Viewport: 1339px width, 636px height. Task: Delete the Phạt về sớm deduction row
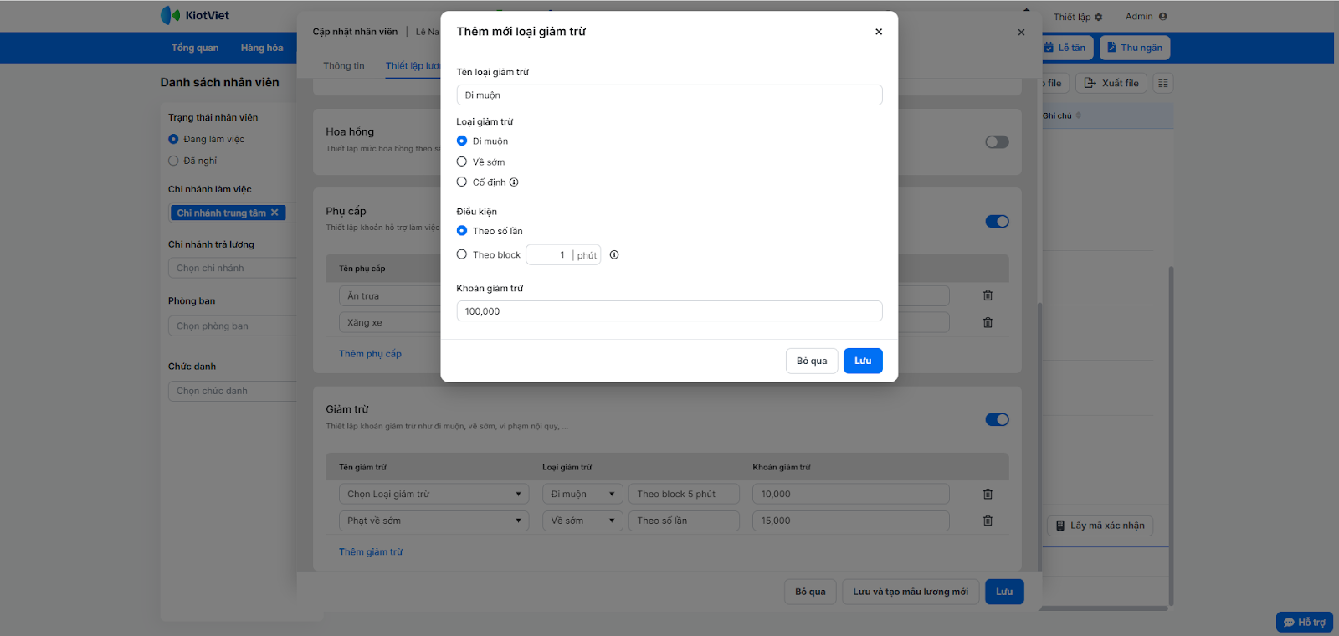(x=988, y=521)
